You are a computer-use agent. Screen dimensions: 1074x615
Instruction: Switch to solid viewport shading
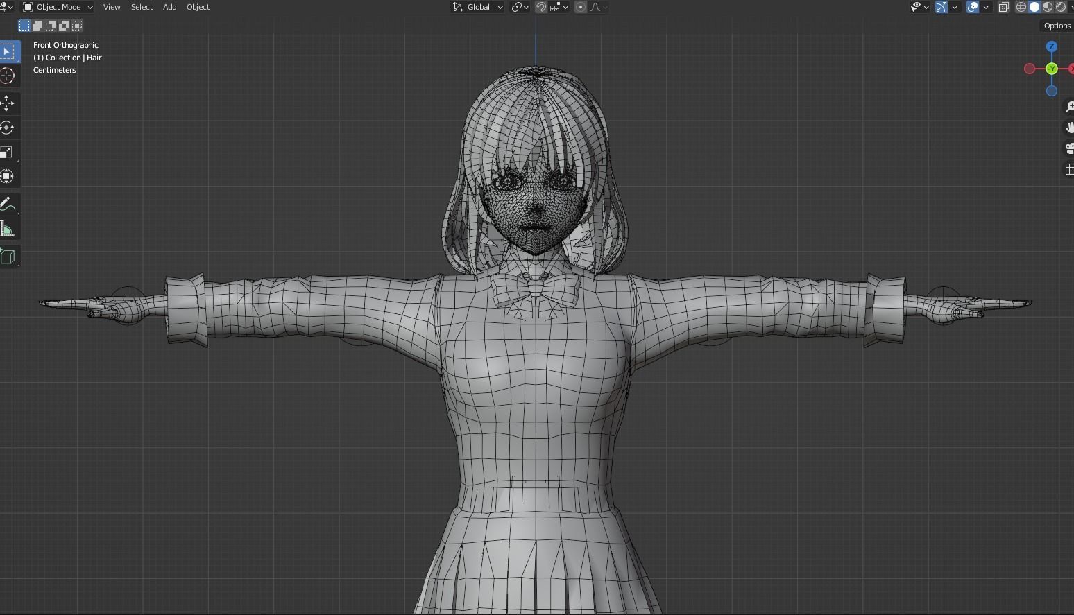click(x=1034, y=7)
